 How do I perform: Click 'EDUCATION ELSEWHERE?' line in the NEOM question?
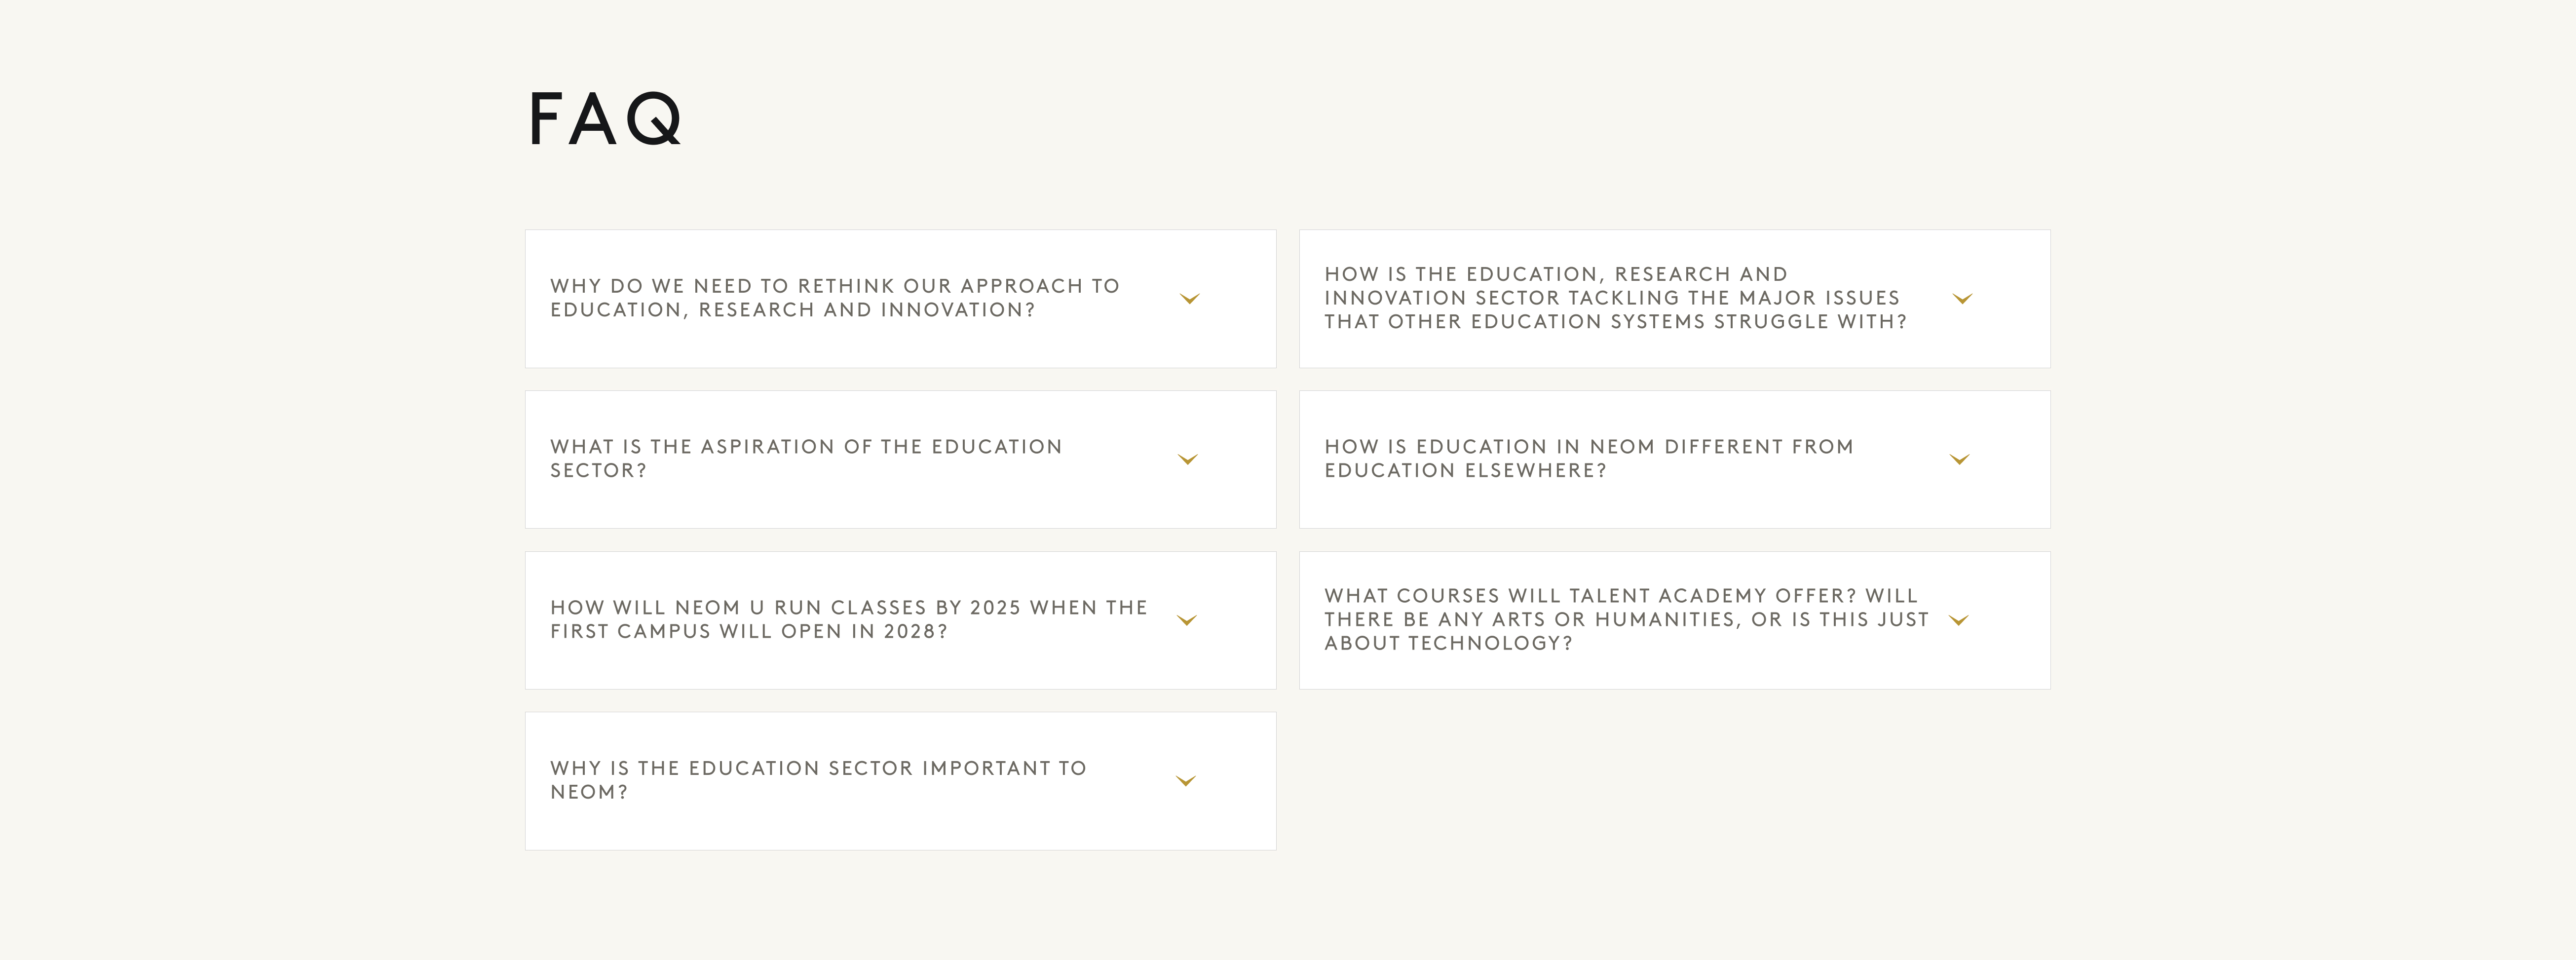(x=1465, y=471)
